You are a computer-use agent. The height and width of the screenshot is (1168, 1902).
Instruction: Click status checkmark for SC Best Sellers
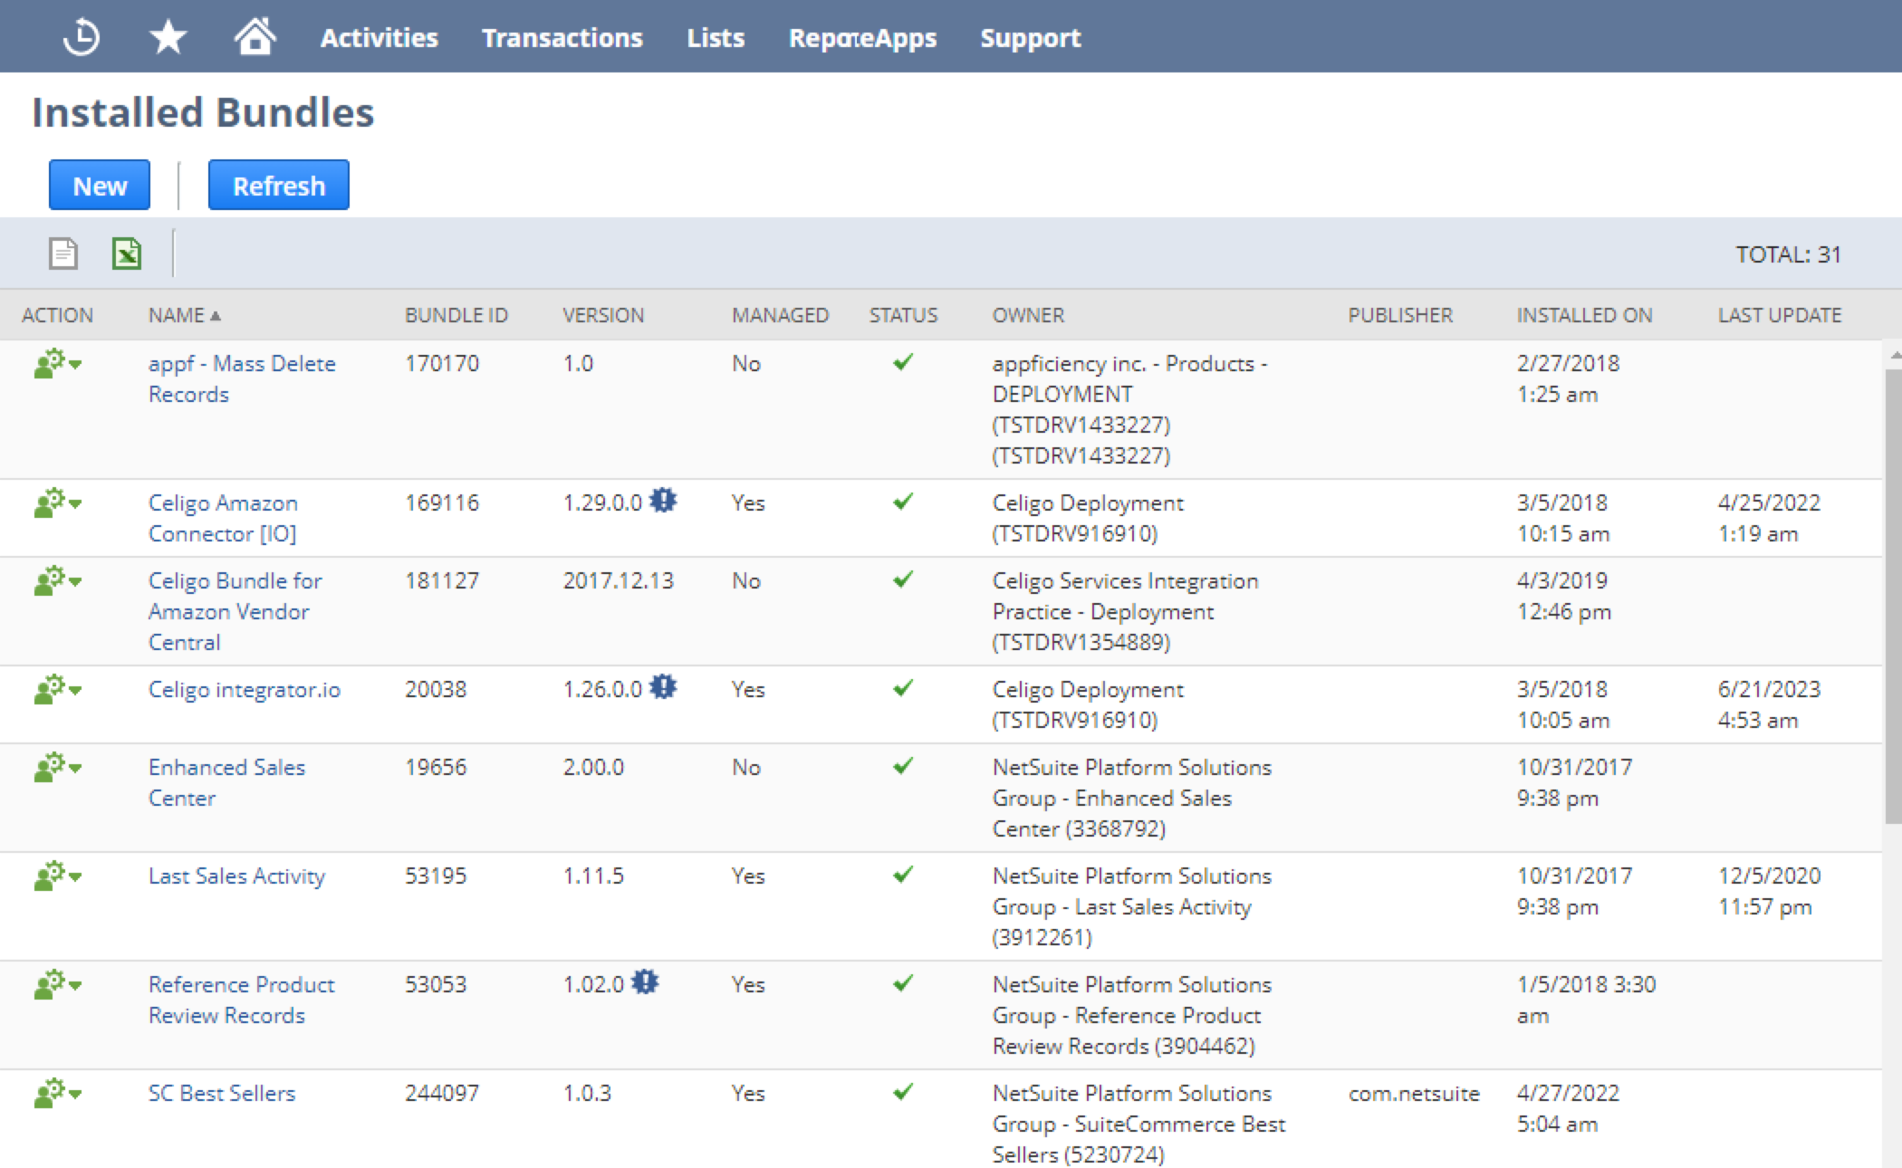(x=903, y=1092)
